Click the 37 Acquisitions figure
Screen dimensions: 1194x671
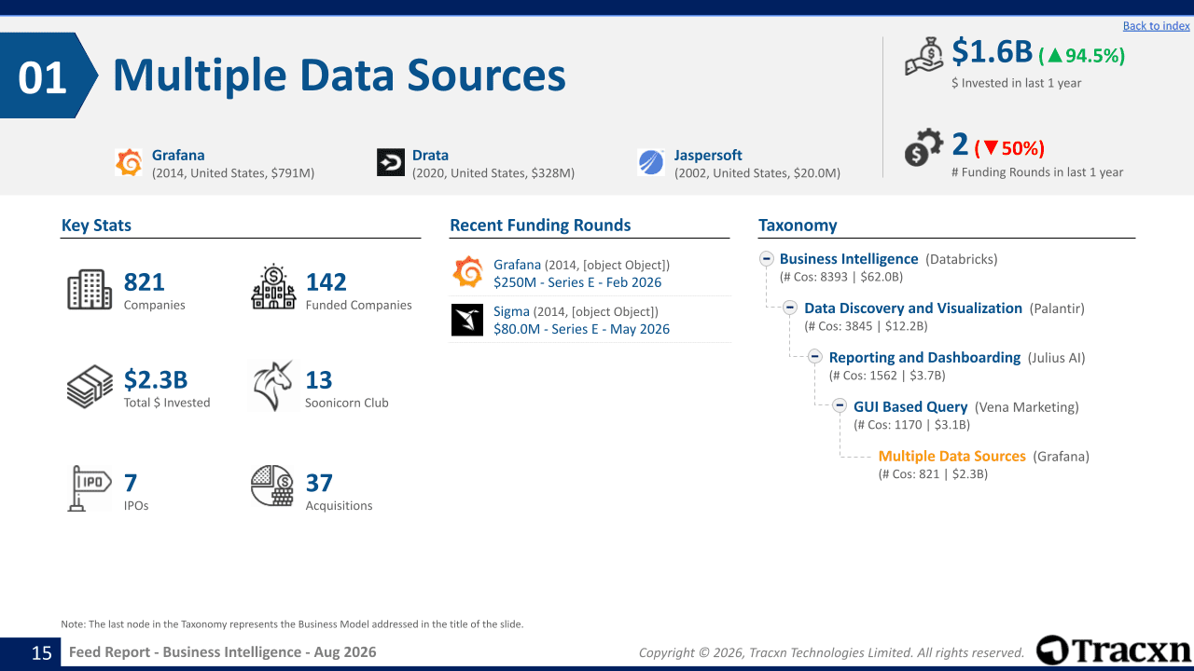coord(319,483)
